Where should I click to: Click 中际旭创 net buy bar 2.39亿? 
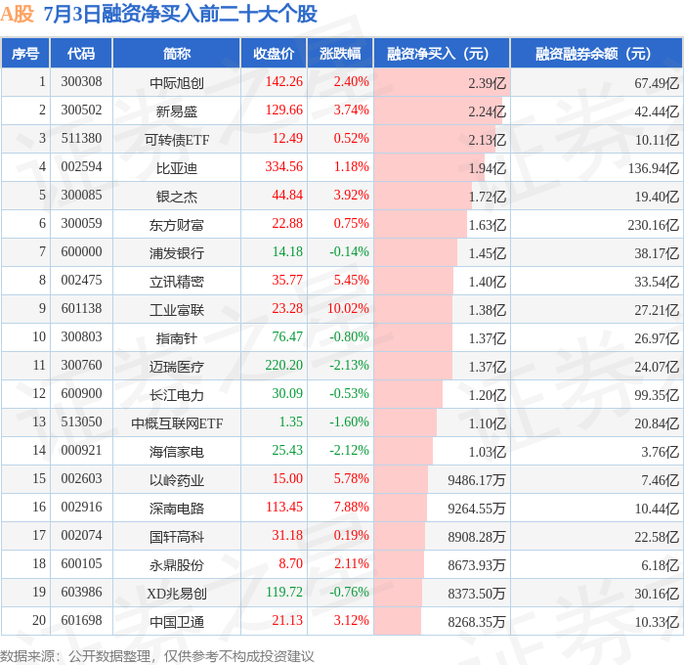pyautogui.click(x=442, y=82)
